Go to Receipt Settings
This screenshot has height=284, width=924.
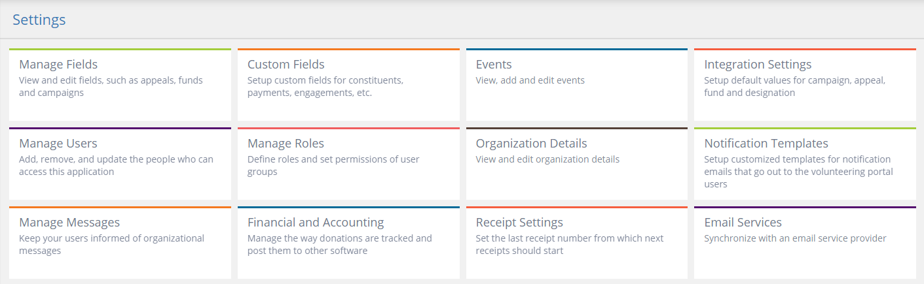[x=577, y=243]
